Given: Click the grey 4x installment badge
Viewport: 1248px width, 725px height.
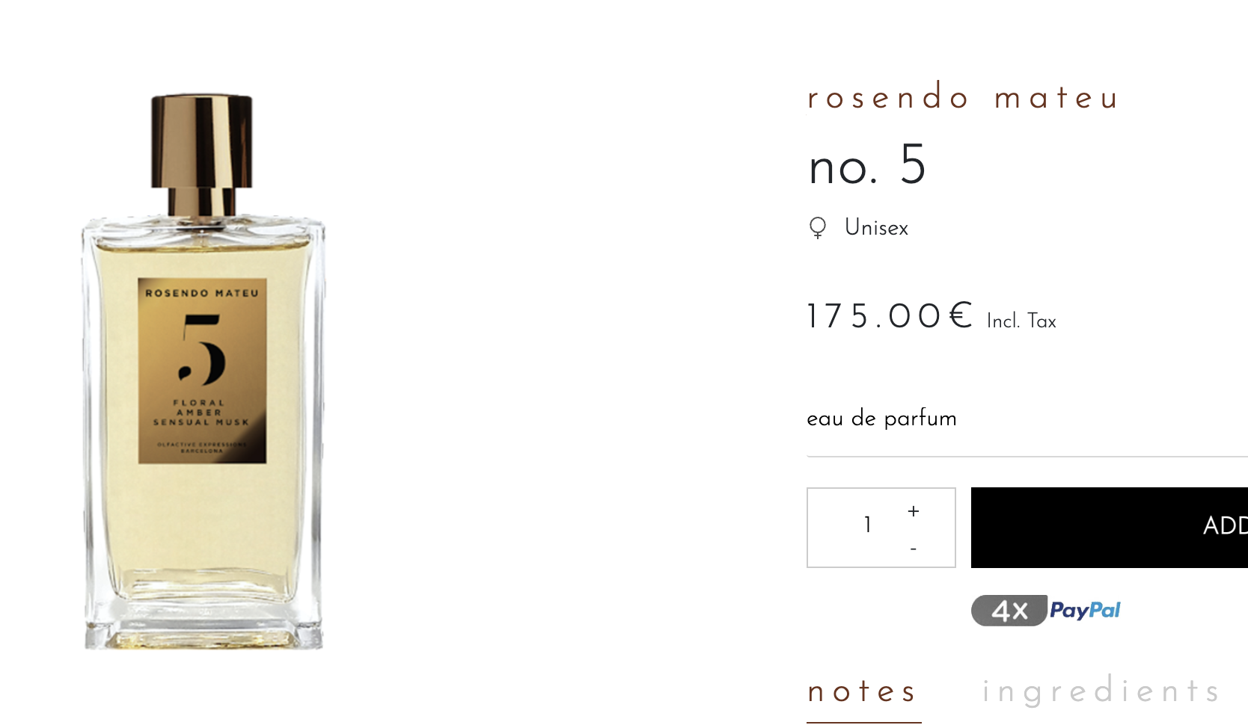Looking at the screenshot, I should [1009, 611].
